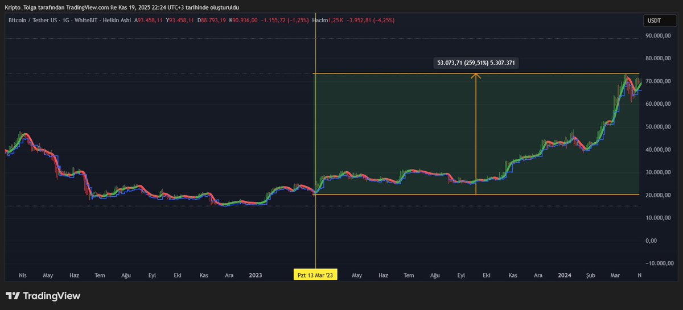Image resolution: width=683 pixels, height=310 pixels.
Task: Click the Pzt 13 Mar '23 date marker
Action: coord(315,275)
